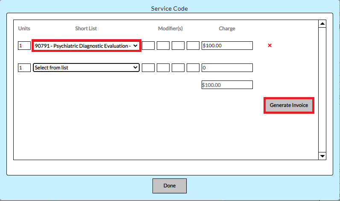
Task: Expand the 'Select from list' dropdown
Action: [86, 68]
